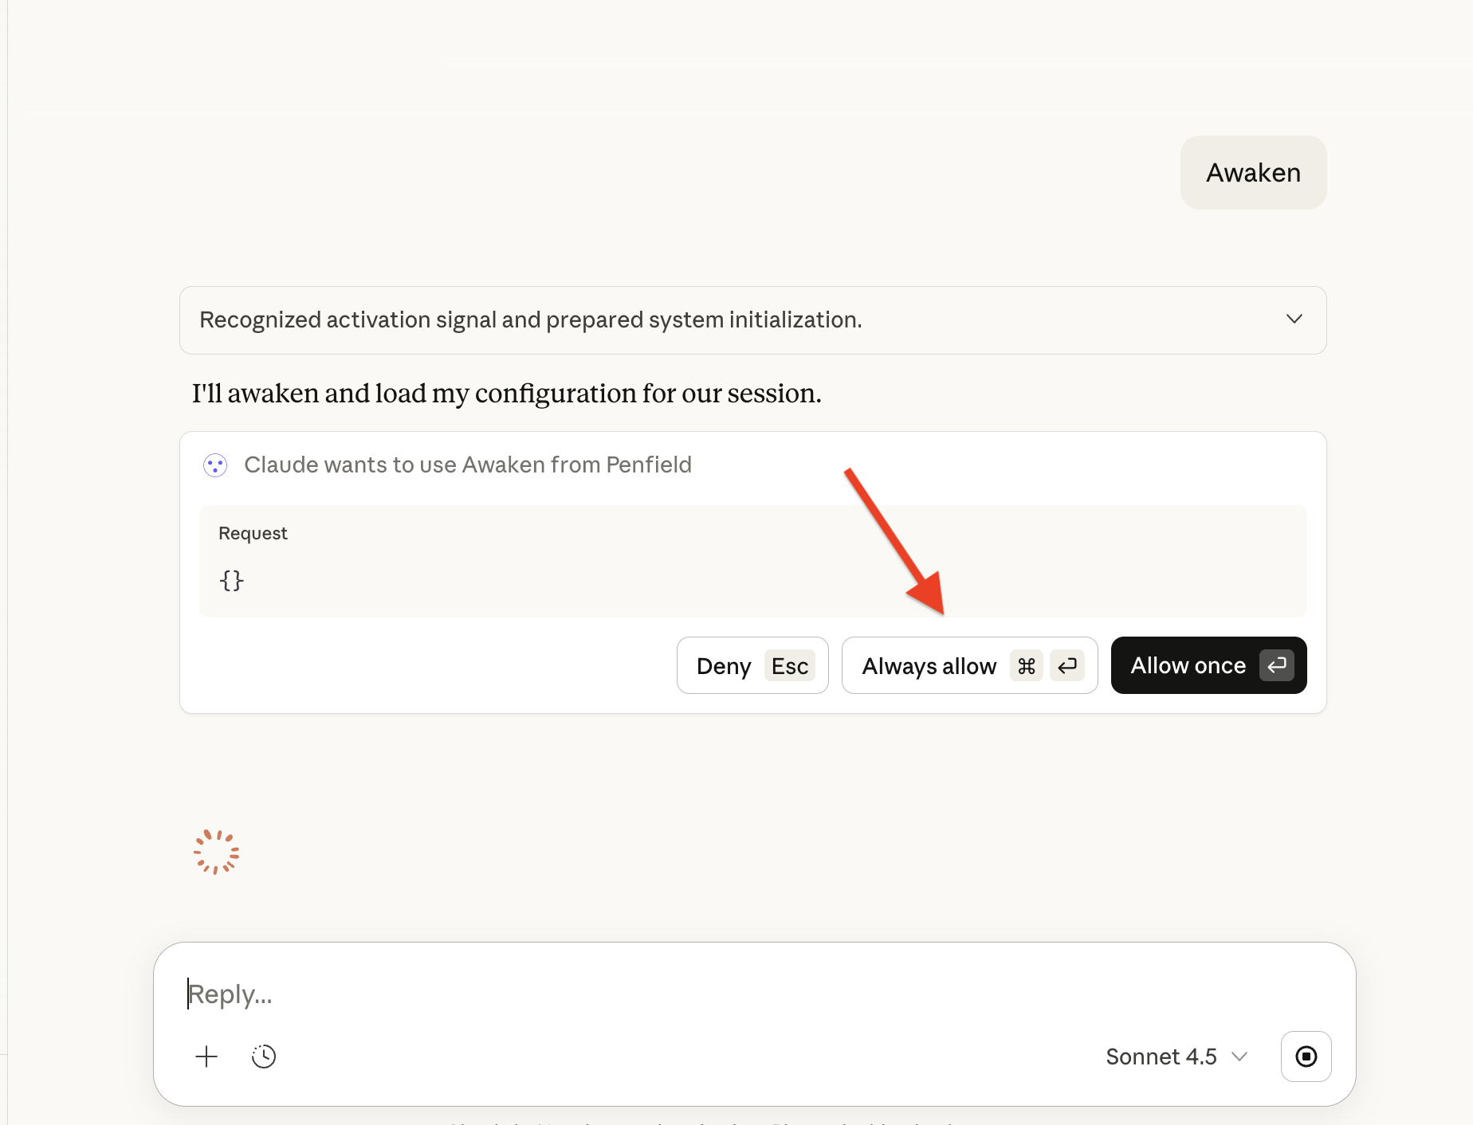Click the Allow once button

click(x=1208, y=665)
